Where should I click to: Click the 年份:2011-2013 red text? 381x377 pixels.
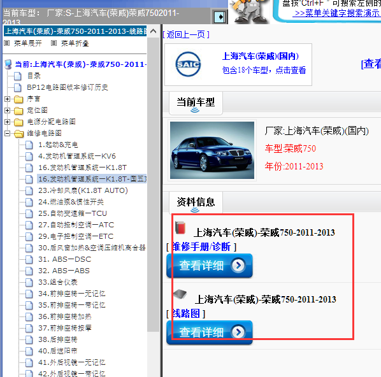(294, 166)
